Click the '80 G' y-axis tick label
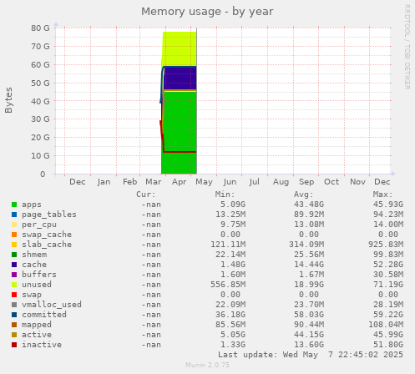Screen dimensions: 415x374 click(40, 28)
